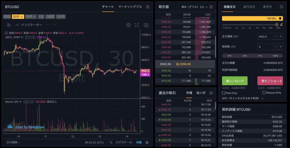This screenshot has height=148, width=290.
Task: Remove the Volume (20) indicator
Action: tap(32, 102)
